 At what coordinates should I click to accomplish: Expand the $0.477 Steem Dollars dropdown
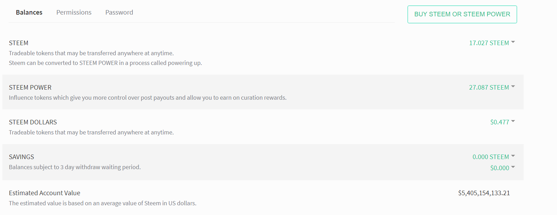(500, 122)
